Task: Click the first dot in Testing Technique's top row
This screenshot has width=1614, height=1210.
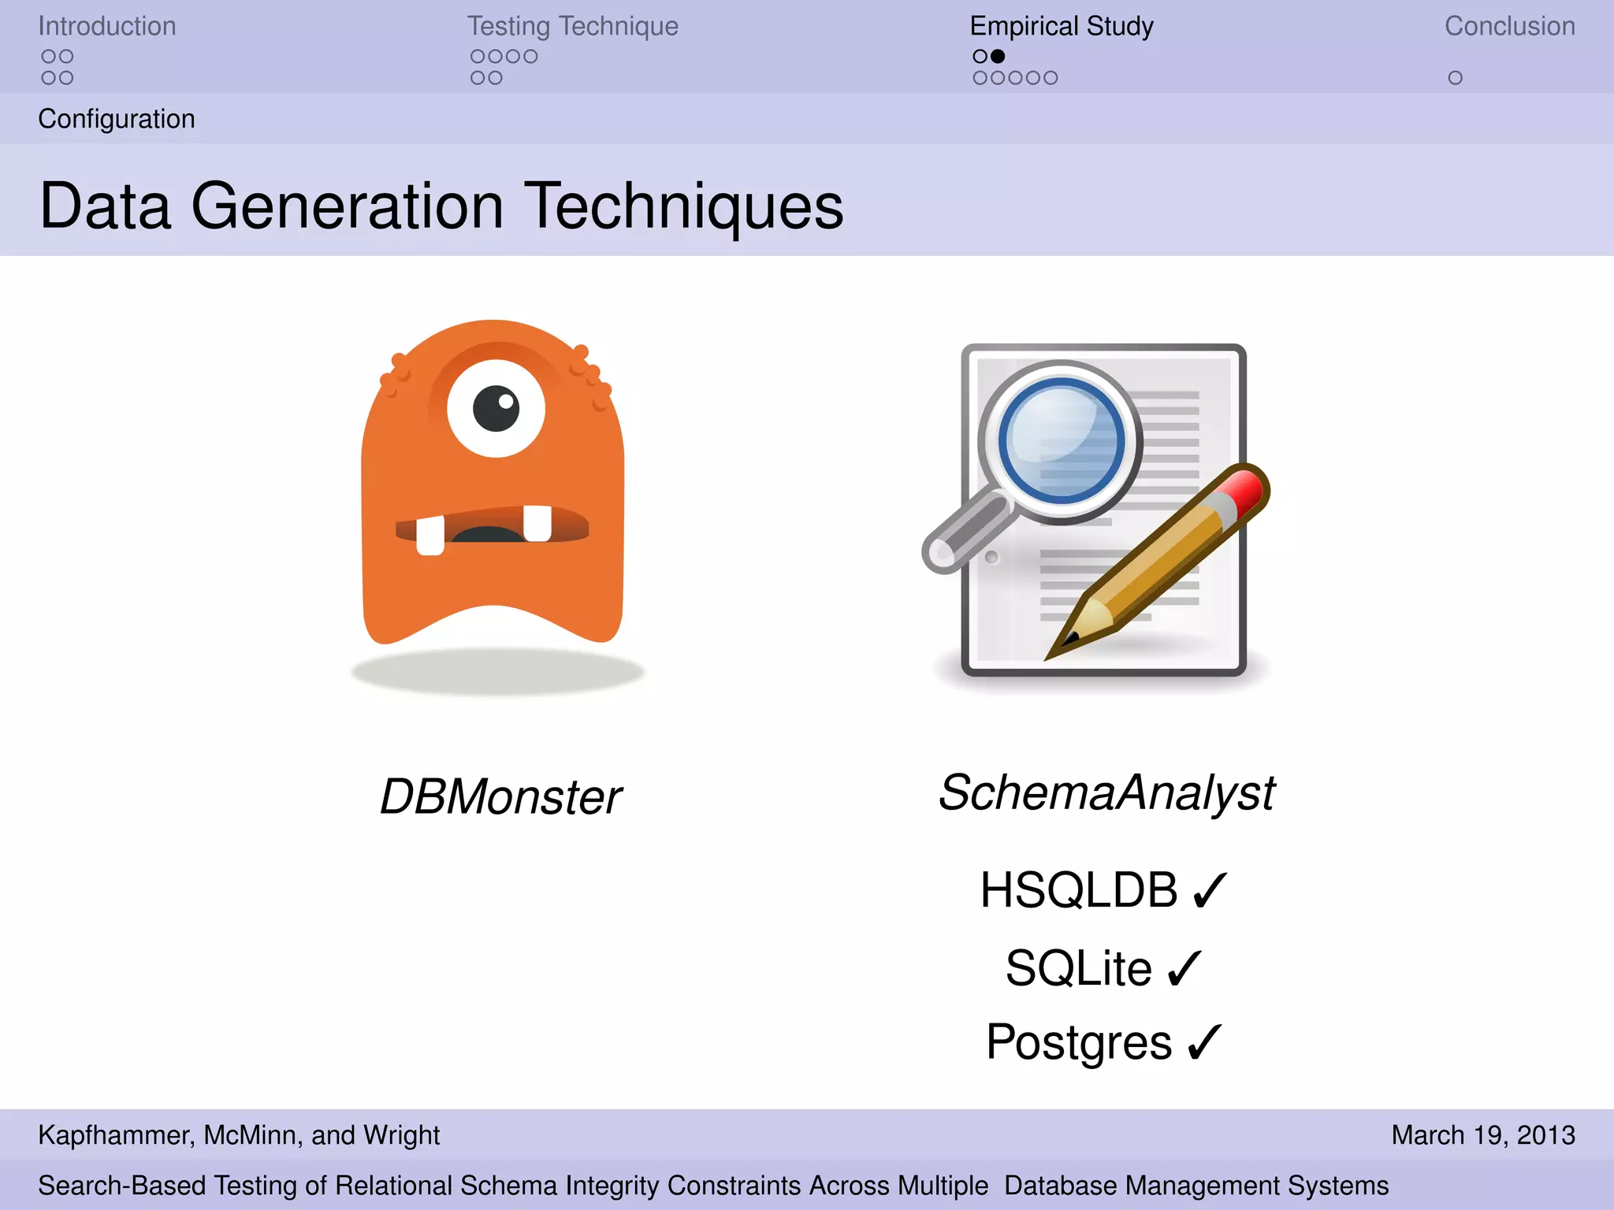Action: [x=478, y=56]
